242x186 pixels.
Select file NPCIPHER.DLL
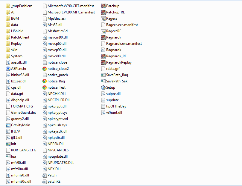pyautogui.click(x=57, y=100)
